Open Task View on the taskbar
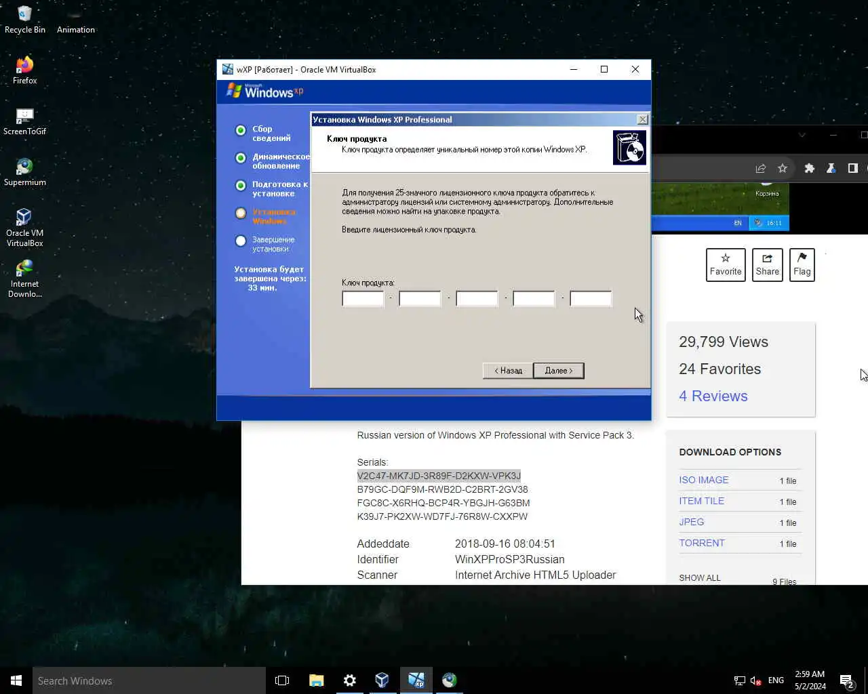The width and height of the screenshot is (868, 694). 282,680
